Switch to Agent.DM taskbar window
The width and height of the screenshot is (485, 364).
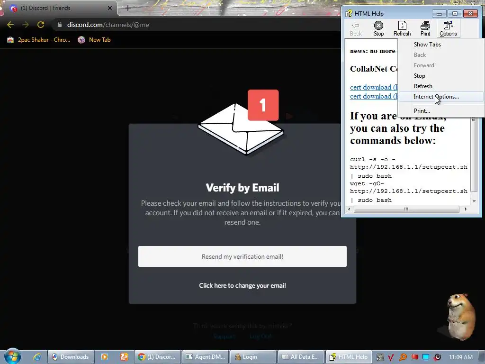(206, 357)
